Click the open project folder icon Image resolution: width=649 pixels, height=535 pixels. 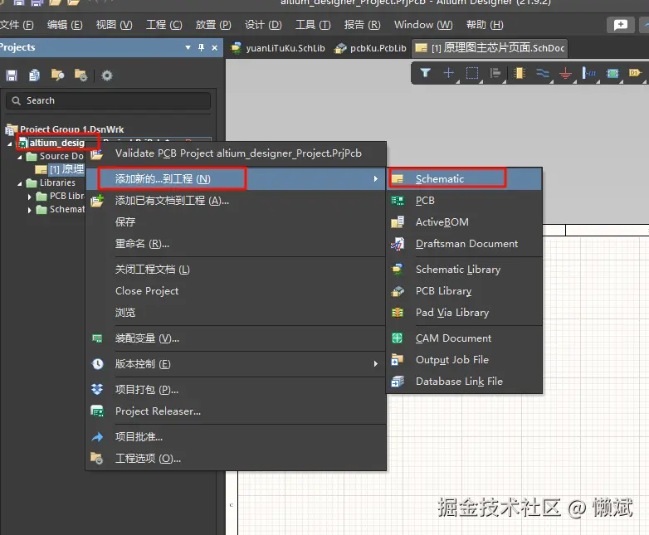click(57, 75)
